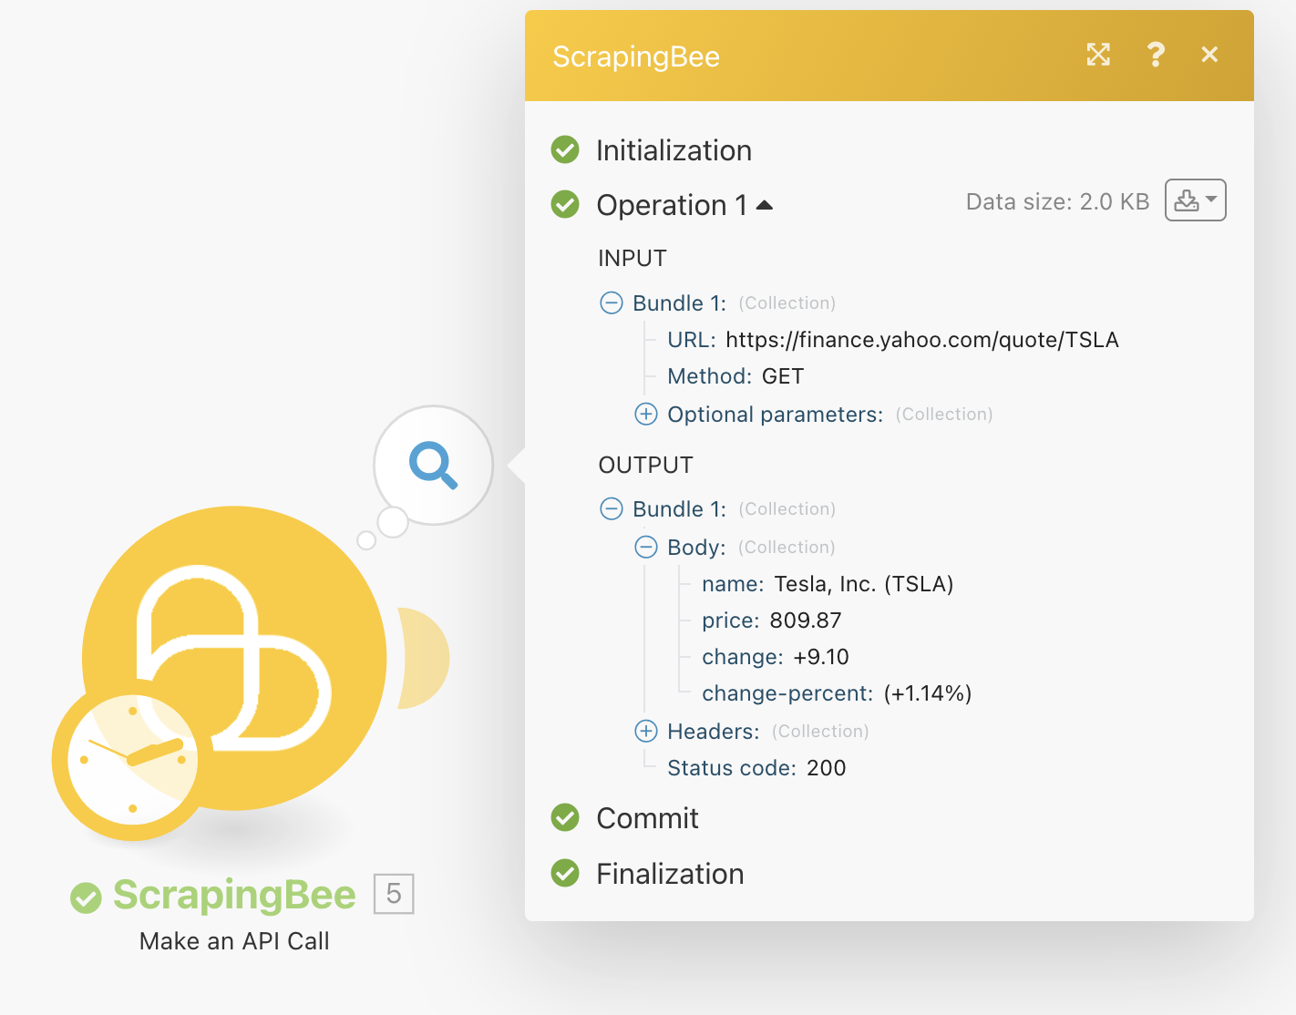Expand the panel to full screen
This screenshot has width=1296, height=1015.
(x=1098, y=55)
